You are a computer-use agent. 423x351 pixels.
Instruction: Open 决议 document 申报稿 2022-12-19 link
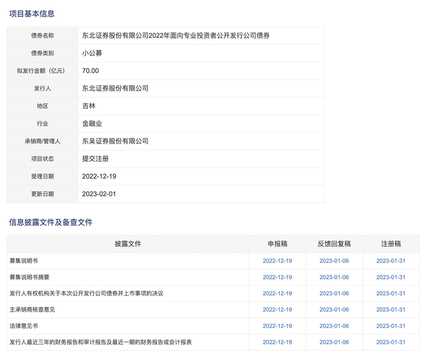click(x=277, y=294)
